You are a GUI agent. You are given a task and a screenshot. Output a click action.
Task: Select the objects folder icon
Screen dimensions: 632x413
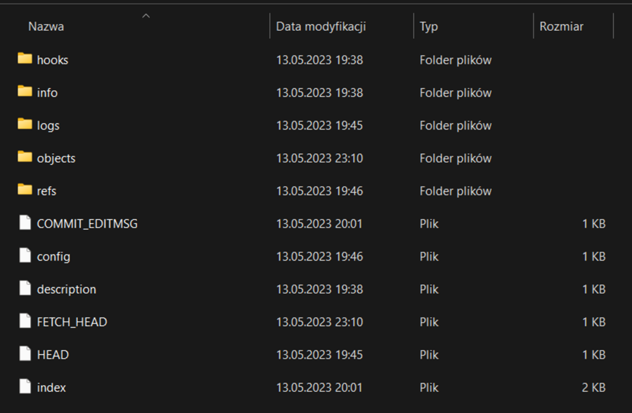tap(25, 157)
